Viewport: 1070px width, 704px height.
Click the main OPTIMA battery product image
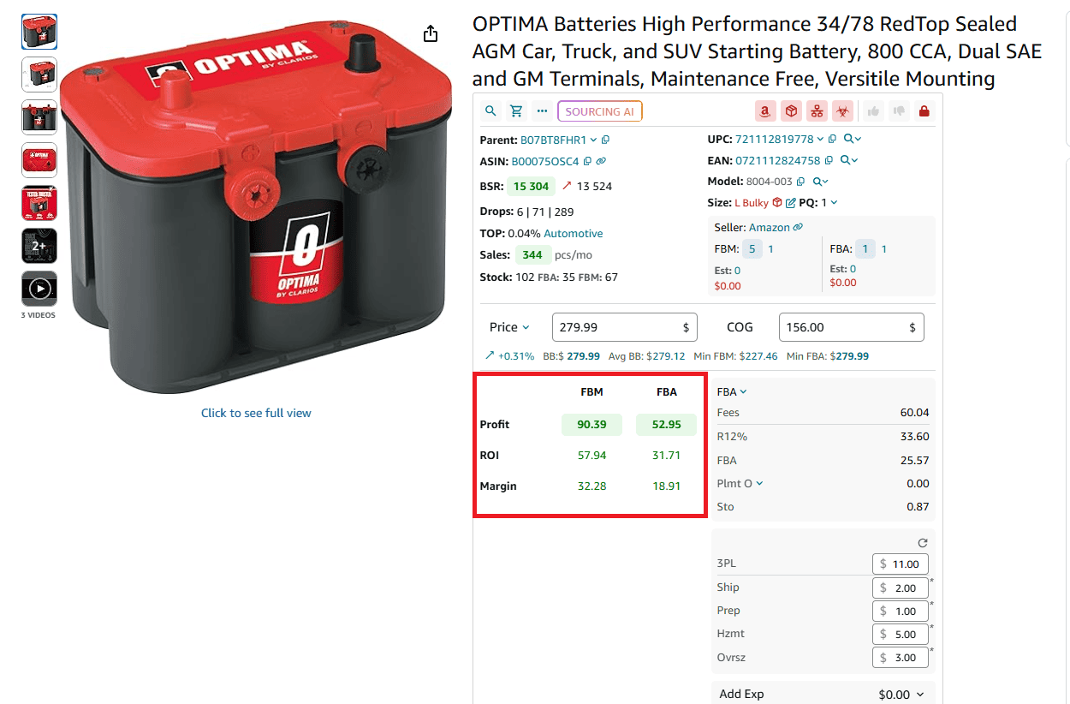coord(256,206)
